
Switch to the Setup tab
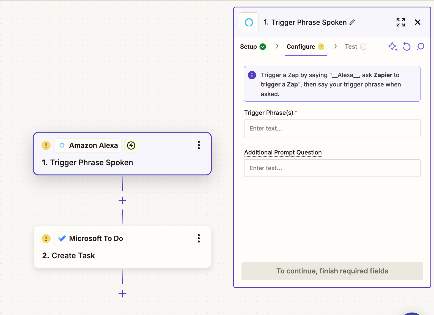[253, 47]
